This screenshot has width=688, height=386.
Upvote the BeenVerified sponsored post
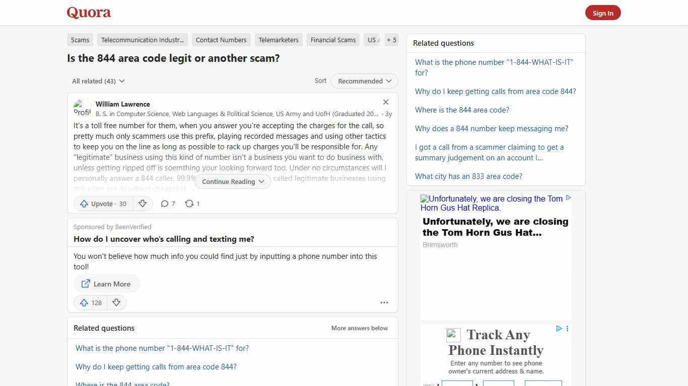[x=90, y=303]
